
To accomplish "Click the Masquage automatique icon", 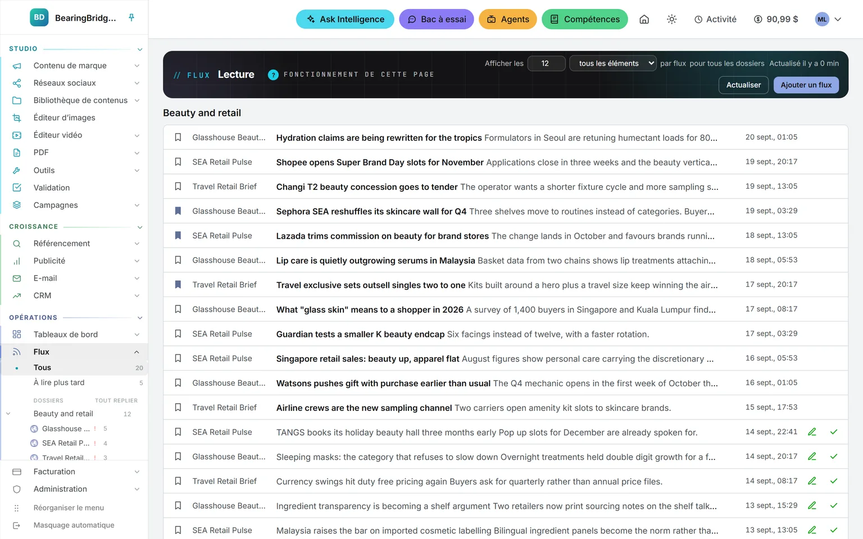I will click(17, 526).
